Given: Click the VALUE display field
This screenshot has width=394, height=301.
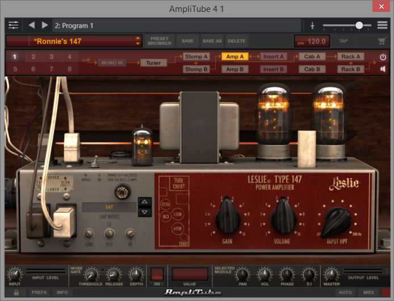Looking at the screenshot, I should point(190,274).
